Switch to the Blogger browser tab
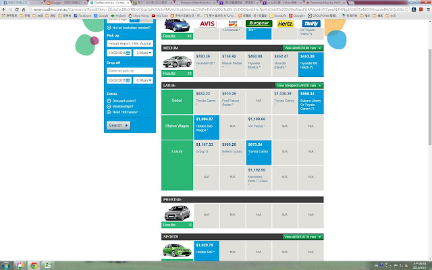Screen dimensions: 432x270 click(66, 3)
